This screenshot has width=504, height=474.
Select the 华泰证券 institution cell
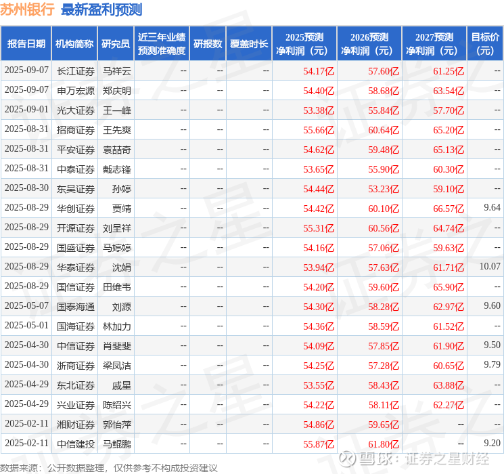[x=76, y=267]
